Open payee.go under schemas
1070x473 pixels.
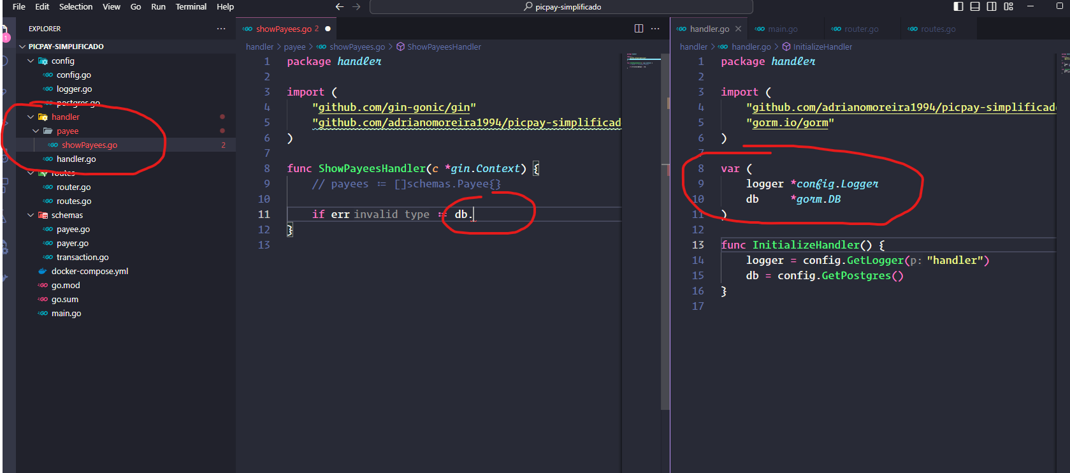(x=73, y=229)
